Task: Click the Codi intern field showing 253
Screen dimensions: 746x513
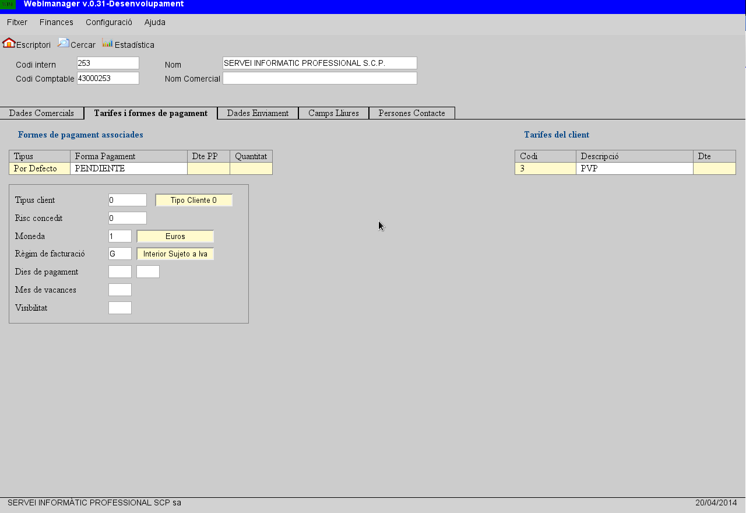Action: (x=108, y=62)
